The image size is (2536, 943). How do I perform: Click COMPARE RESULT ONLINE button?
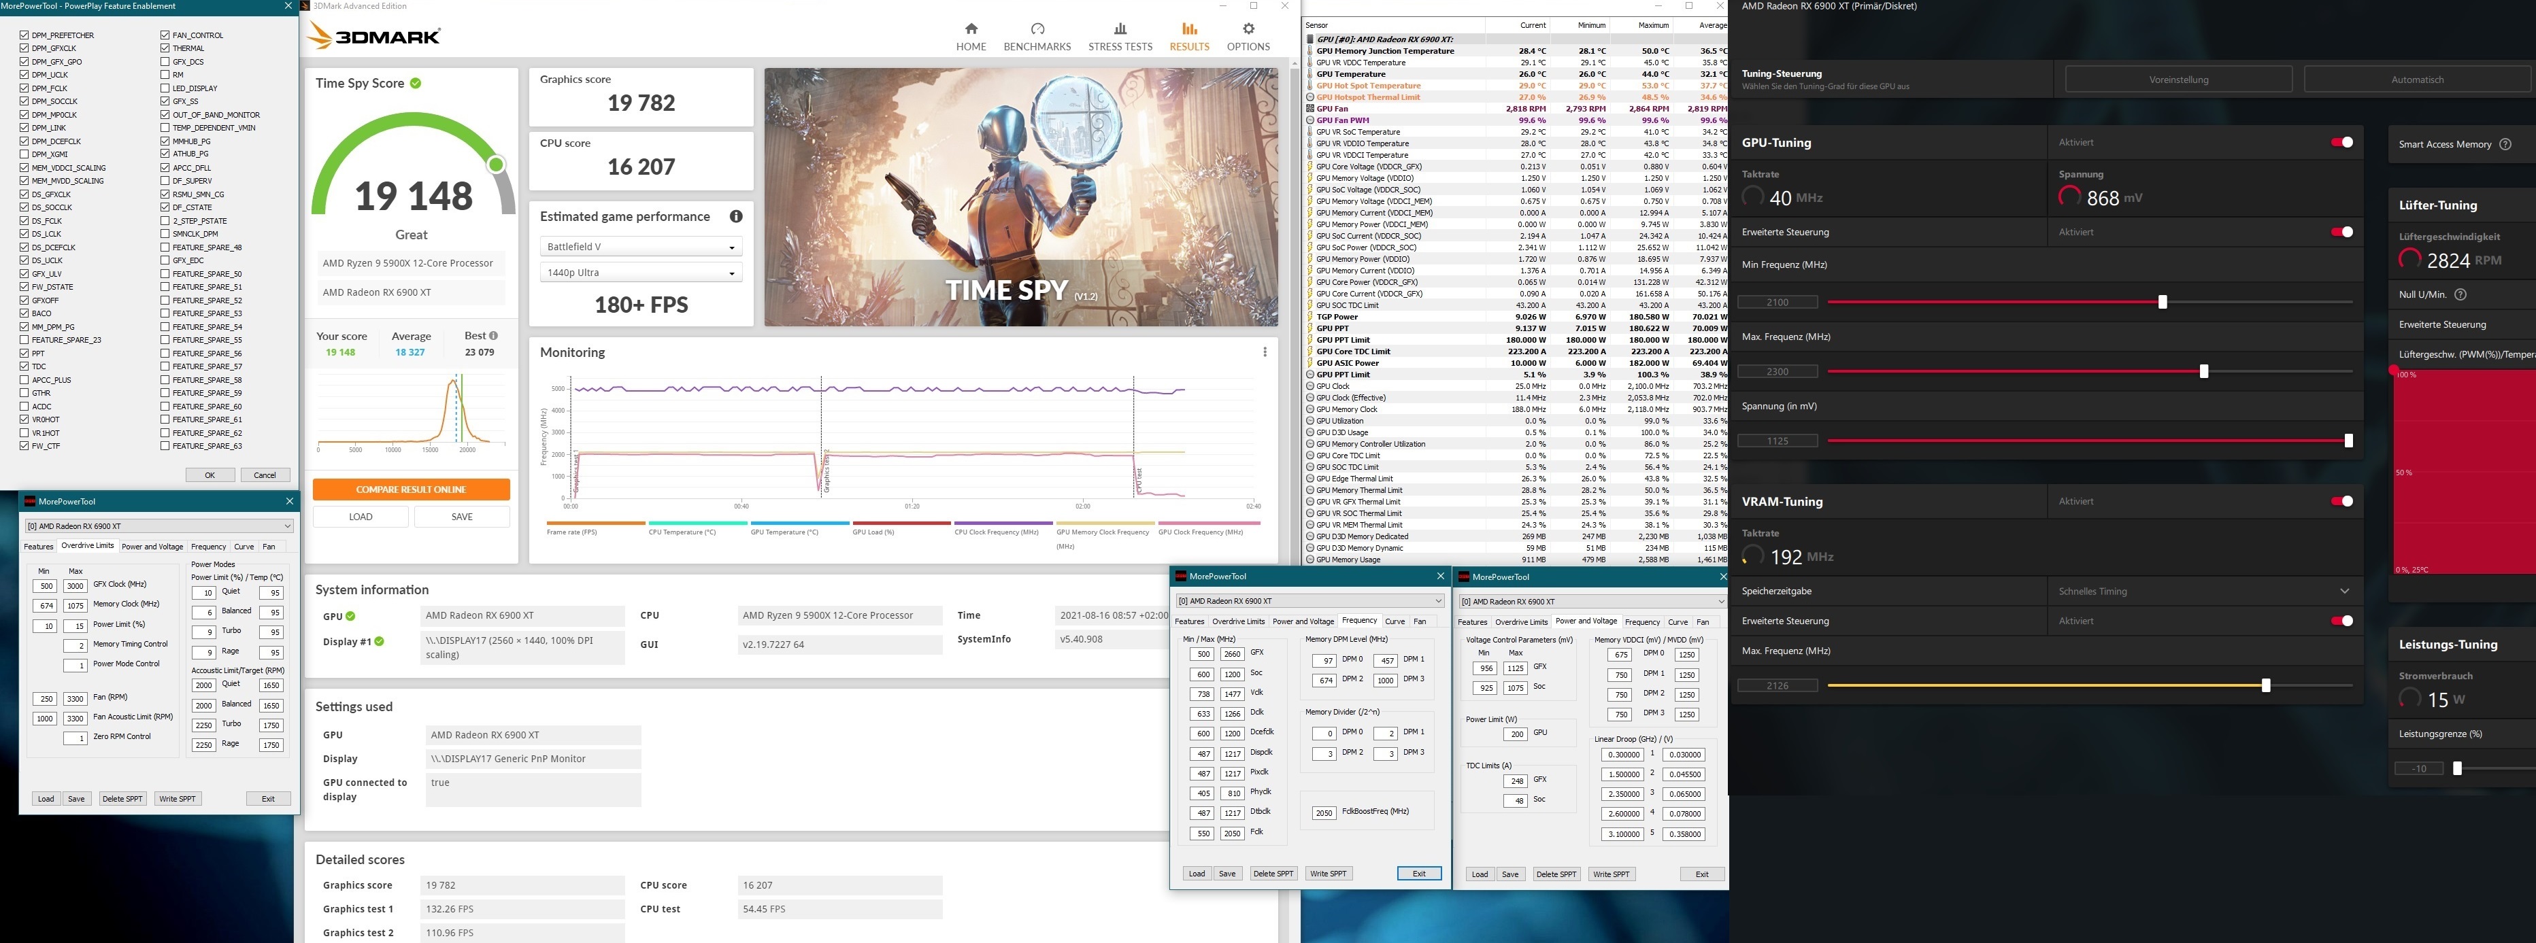click(410, 490)
